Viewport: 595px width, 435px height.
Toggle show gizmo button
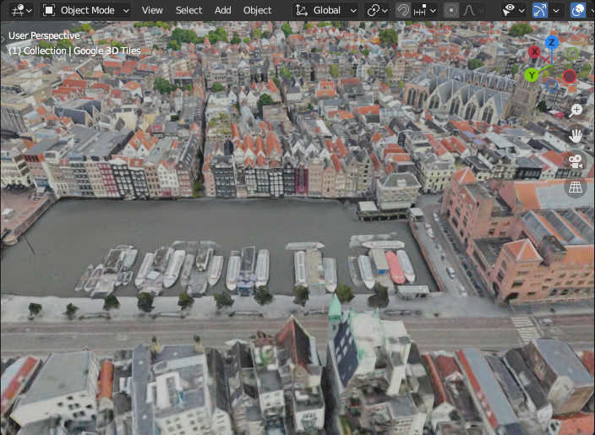pyautogui.click(x=540, y=10)
